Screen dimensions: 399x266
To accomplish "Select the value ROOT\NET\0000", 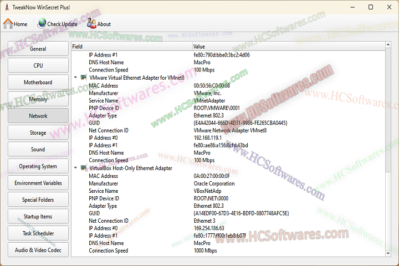I will (x=211, y=198).
